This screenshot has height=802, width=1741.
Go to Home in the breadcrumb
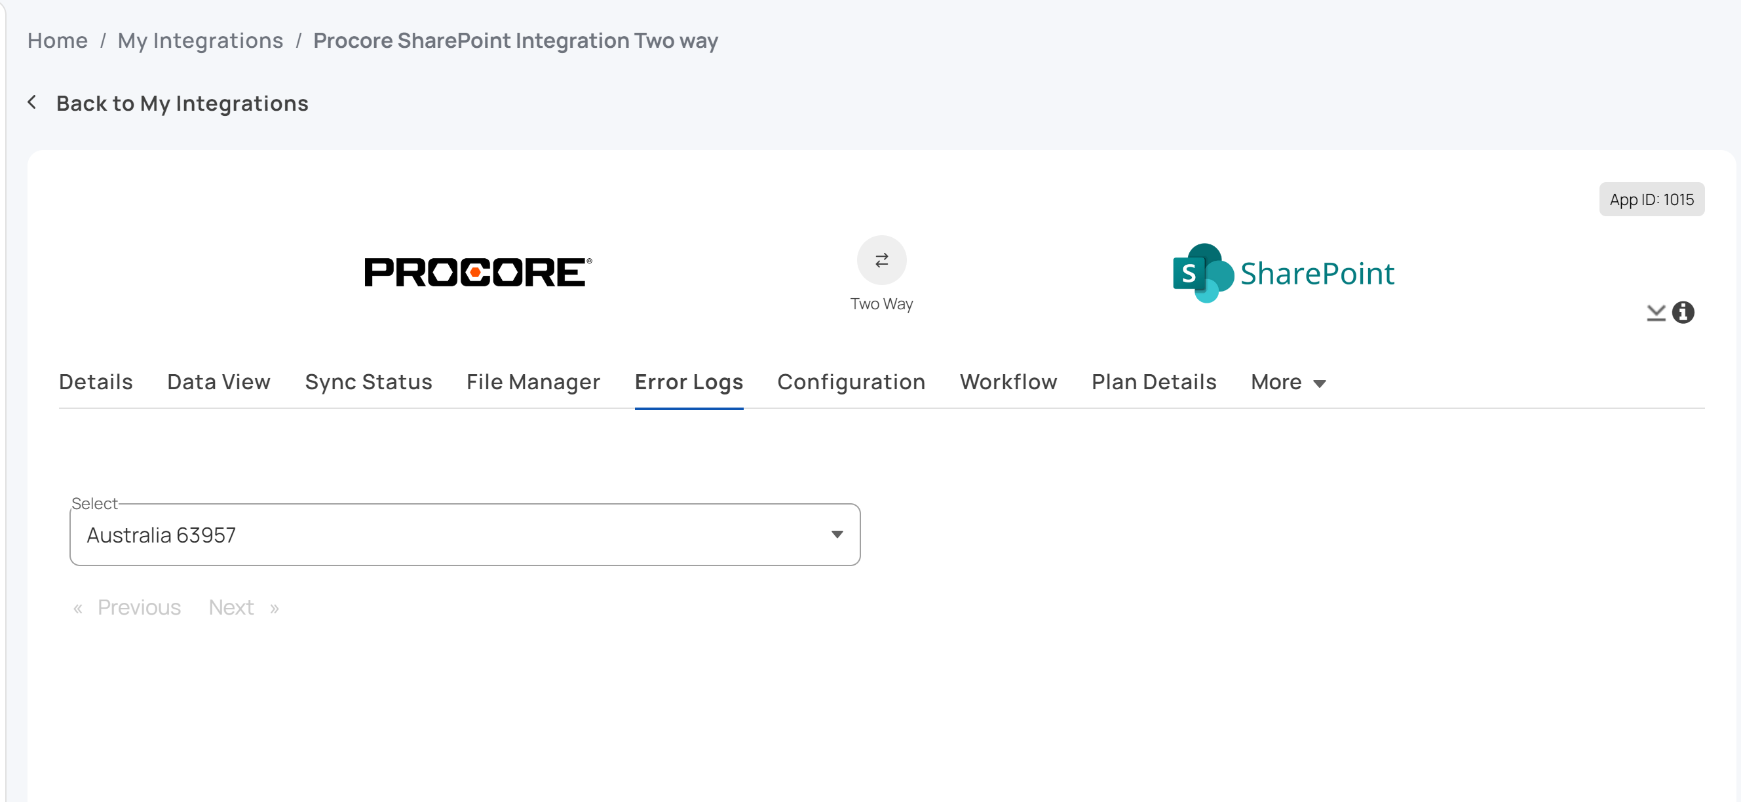click(58, 41)
